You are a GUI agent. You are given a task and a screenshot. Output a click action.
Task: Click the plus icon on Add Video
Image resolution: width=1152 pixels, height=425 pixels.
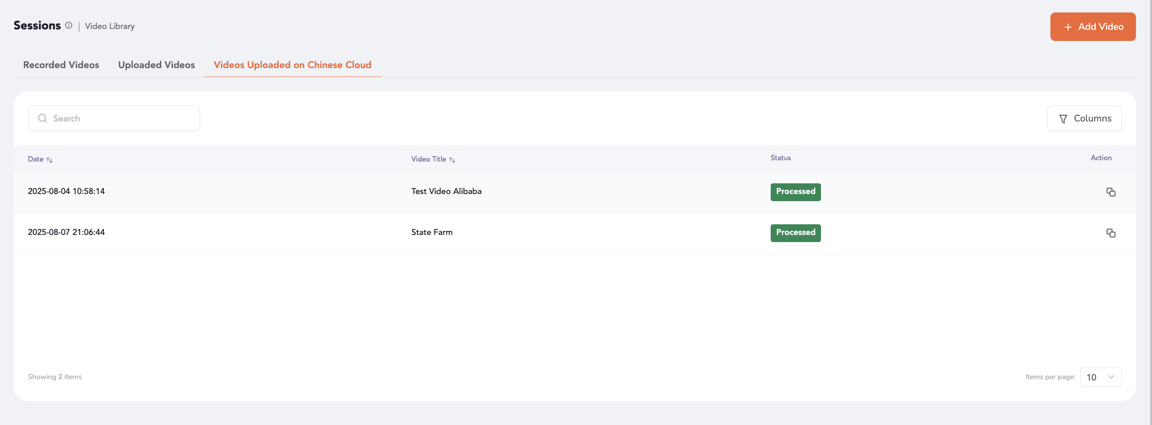(x=1068, y=27)
